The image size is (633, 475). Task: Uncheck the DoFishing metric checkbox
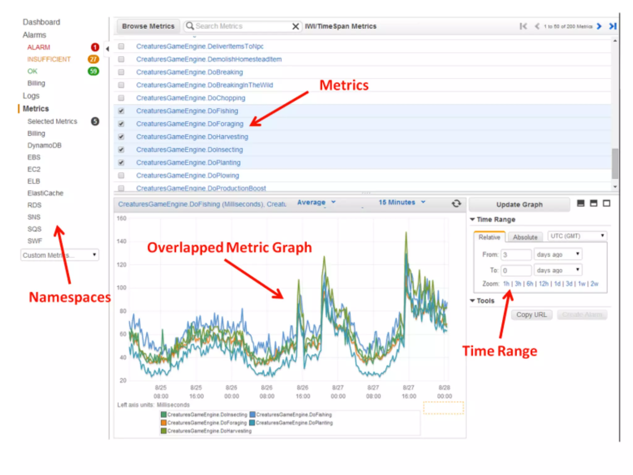[121, 111]
